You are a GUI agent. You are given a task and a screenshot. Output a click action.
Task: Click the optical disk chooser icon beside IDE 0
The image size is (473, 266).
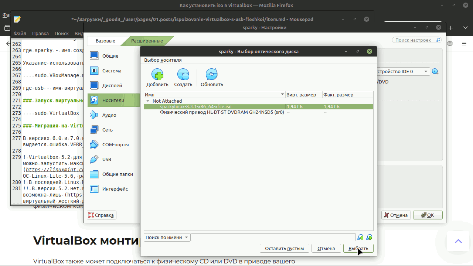point(435,72)
